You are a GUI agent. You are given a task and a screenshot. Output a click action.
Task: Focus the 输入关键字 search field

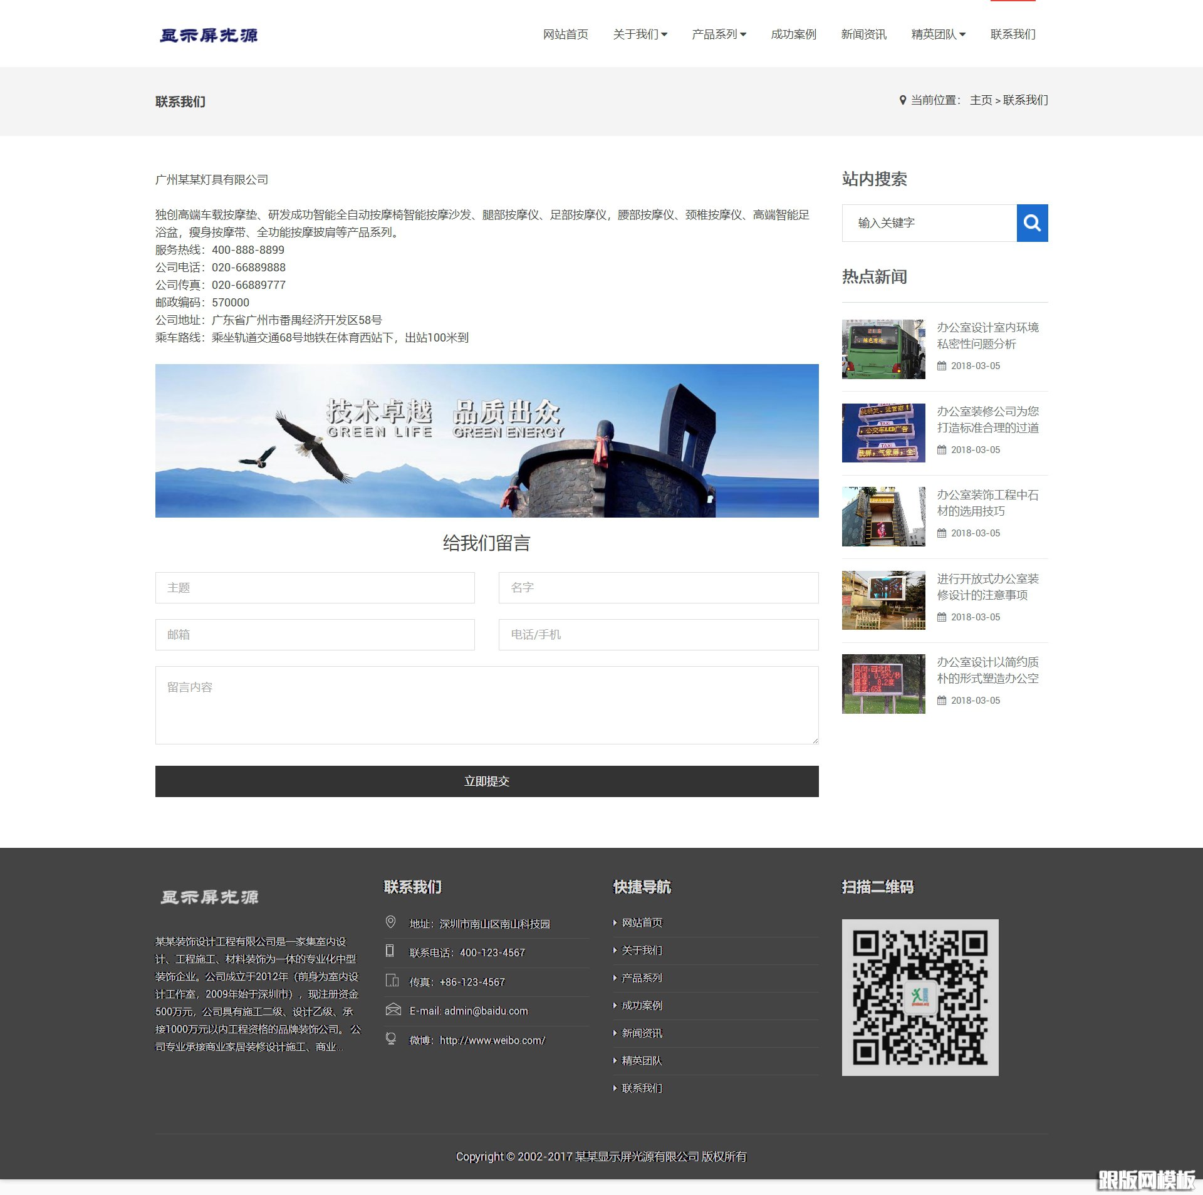pos(929,223)
